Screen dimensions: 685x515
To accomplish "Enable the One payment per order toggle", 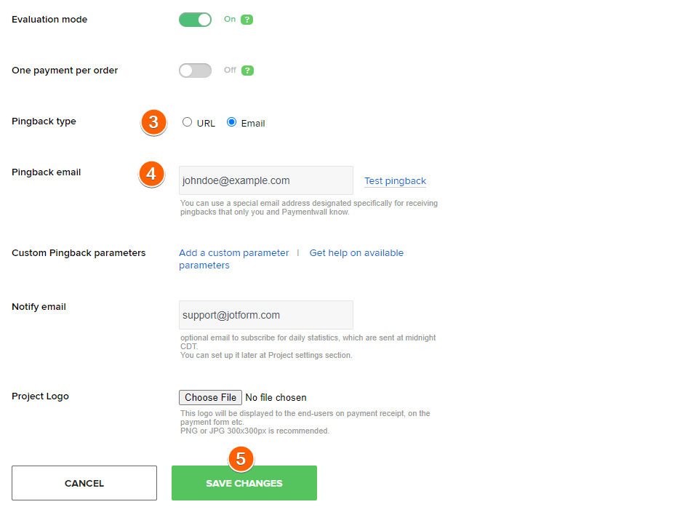I will point(195,71).
